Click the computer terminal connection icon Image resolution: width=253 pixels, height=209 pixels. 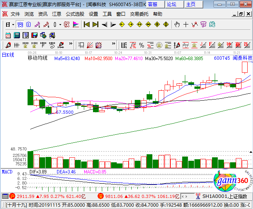(x=52, y=35)
